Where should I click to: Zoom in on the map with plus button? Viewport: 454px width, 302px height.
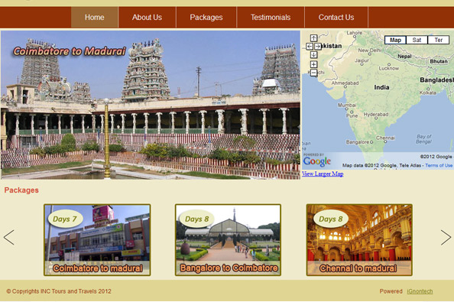coord(313,64)
